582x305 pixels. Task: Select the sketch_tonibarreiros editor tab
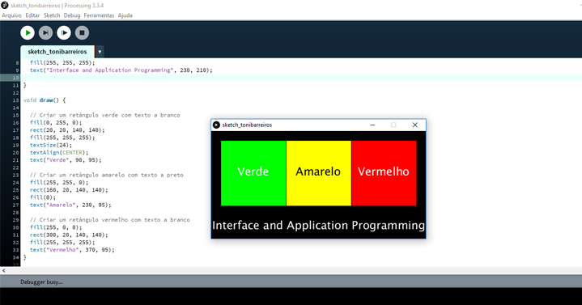[x=57, y=52]
